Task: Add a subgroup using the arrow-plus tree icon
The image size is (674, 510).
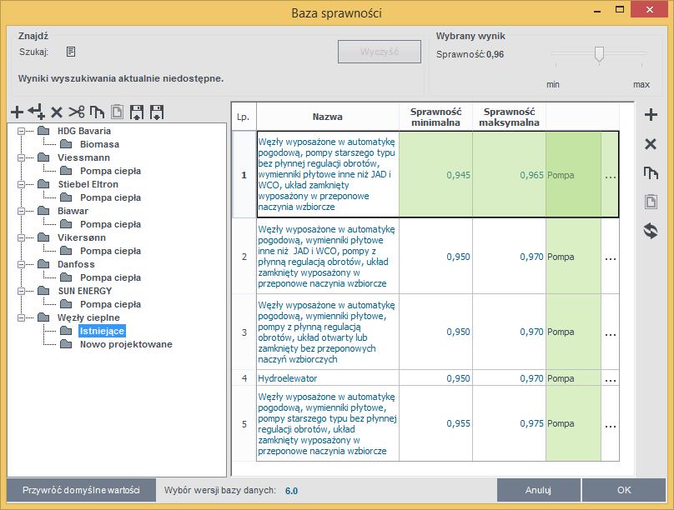Action: pyautogui.click(x=37, y=112)
